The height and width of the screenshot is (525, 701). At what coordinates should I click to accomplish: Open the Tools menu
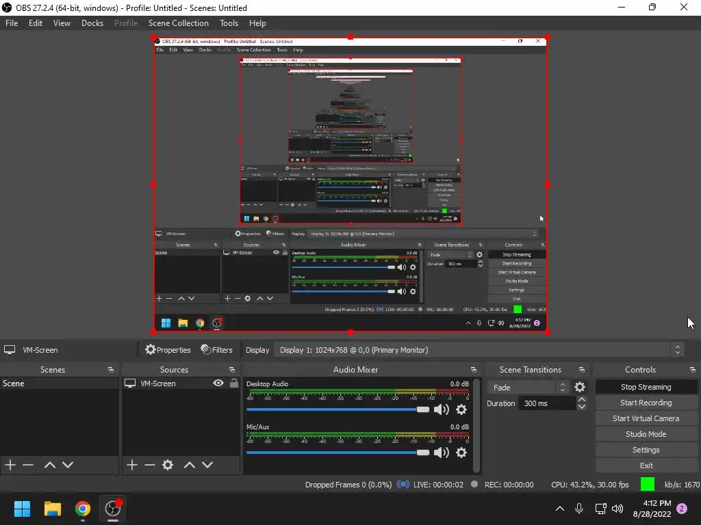pyautogui.click(x=229, y=23)
